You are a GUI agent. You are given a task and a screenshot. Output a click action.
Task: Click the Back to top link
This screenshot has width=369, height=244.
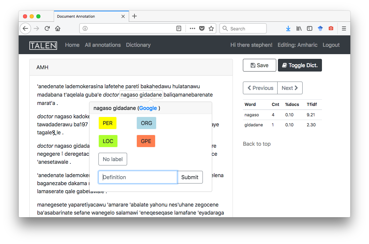click(x=257, y=144)
